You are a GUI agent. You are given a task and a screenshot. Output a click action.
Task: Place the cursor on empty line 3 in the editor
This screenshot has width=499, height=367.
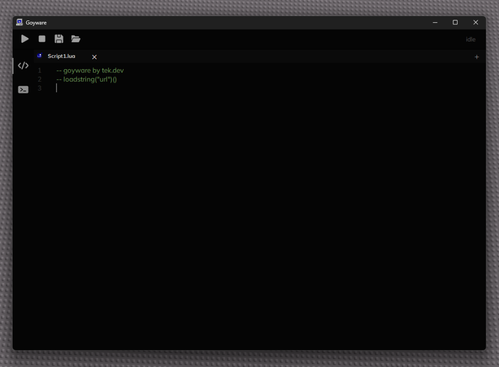[268, 88]
